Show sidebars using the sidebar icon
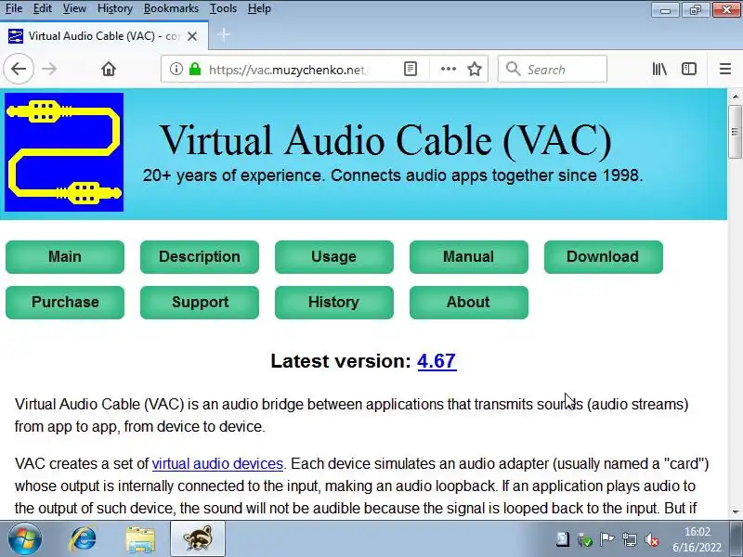The height and width of the screenshot is (557, 743). pyautogui.click(x=689, y=69)
